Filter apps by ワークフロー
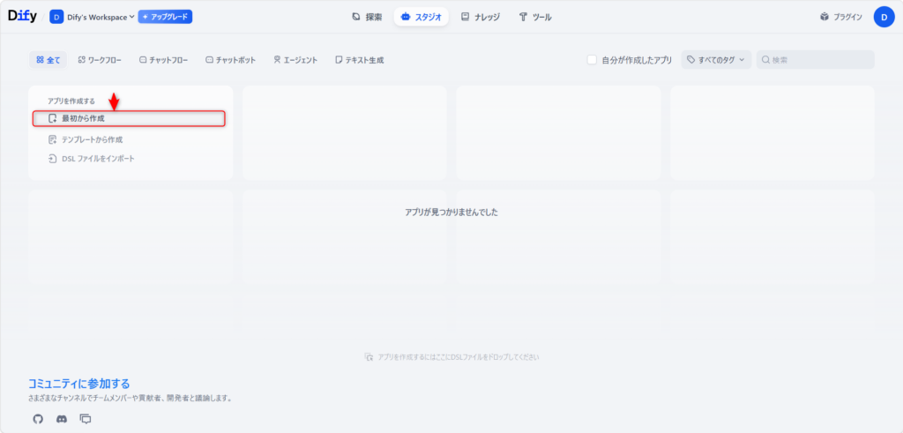903x433 pixels. coord(100,60)
